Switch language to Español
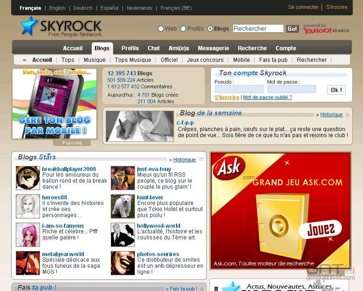Image resolution: width=363 pixels, height=291 pixels. pyautogui.click(x=109, y=8)
